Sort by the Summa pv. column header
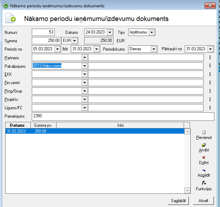This screenshot has height=207, width=220. click(43, 125)
